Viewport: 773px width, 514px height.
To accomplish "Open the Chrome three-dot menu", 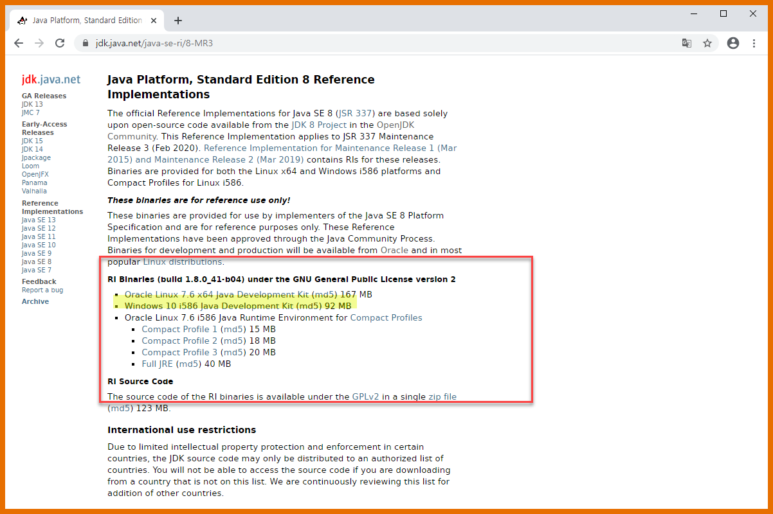I will coord(754,43).
